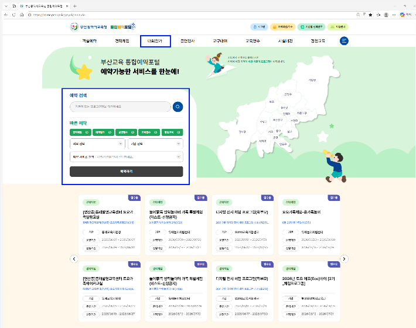The width and height of the screenshot is (416, 328).
Task: Open a new browser tab with plus
Action: click(75, 6)
